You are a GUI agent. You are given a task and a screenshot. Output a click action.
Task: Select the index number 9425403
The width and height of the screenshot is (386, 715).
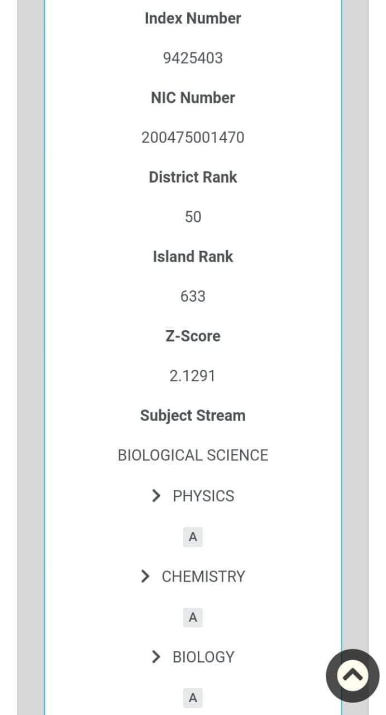click(x=193, y=58)
